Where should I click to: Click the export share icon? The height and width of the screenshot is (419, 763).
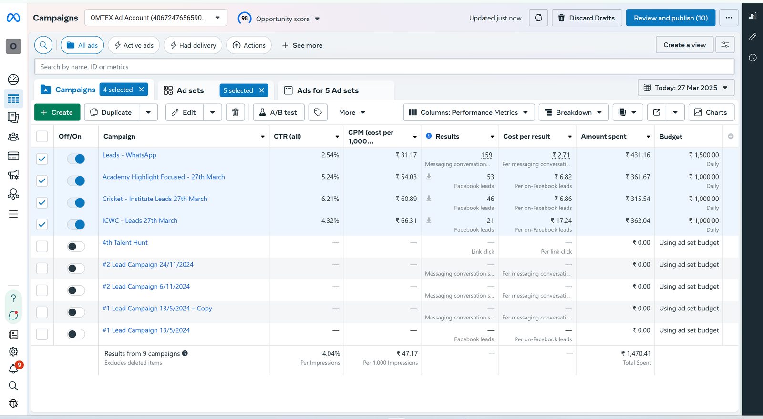point(657,112)
